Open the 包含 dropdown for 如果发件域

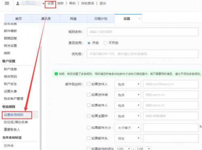click(x=128, y=95)
